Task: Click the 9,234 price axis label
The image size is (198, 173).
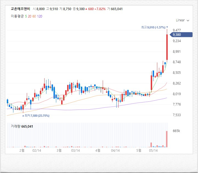Action: (177, 41)
